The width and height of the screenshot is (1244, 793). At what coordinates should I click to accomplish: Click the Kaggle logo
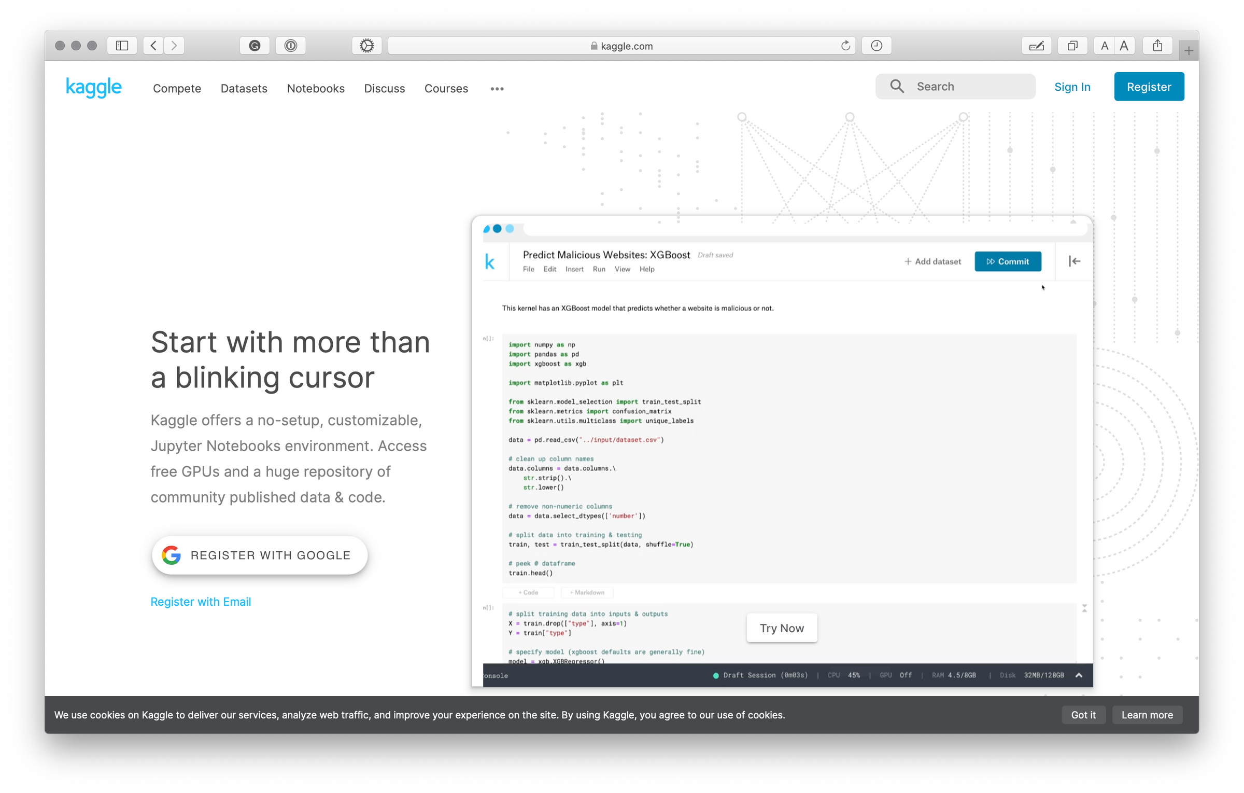click(93, 87)
